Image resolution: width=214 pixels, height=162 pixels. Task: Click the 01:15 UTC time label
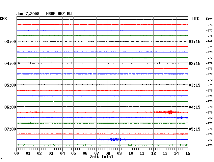tap(195, 41)
